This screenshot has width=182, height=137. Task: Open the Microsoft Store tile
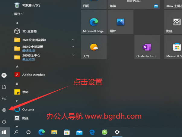click(173, 47)
